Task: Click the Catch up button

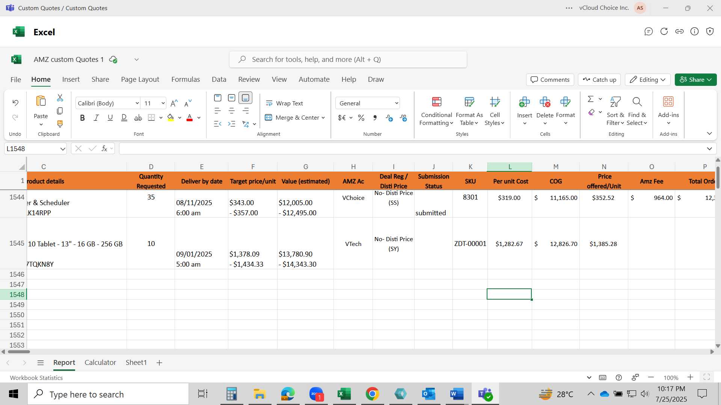Action: click(599, 79)
